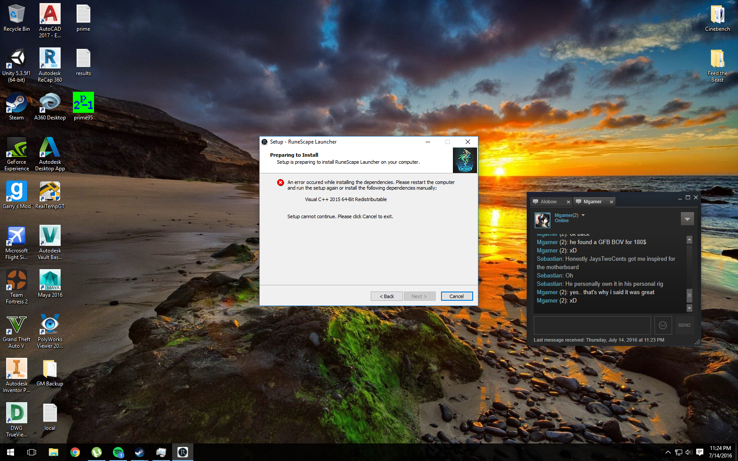Viewport: 738px width, 461px height.
Task: Open the Maya 2016 shortcut
Action: tap(50, 284)
